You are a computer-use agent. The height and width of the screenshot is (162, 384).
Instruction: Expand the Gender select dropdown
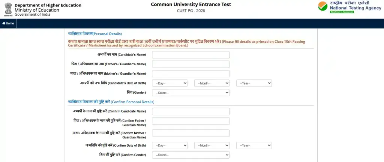(x=190, y=93)
